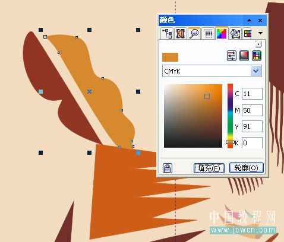Select the frame-style docker tab icon
Screen dimensions: 284x242
181,33
